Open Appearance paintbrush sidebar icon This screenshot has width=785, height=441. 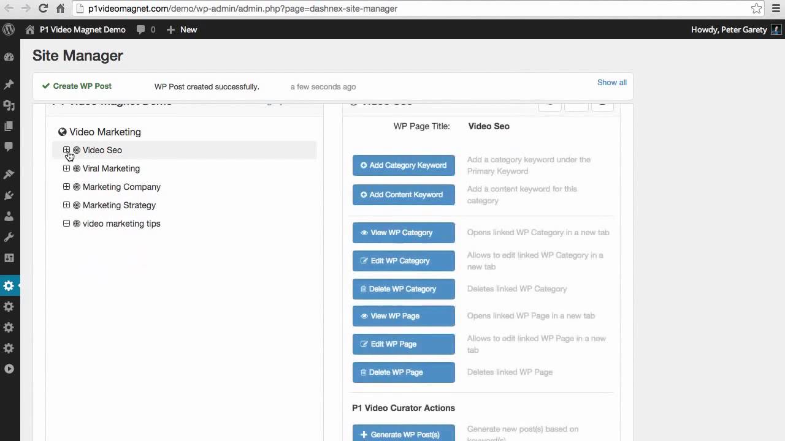click(x=9, y=175)
